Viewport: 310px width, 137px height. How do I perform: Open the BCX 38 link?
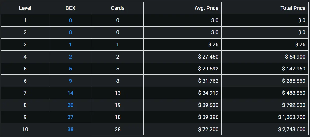click(x=70, y=129)
